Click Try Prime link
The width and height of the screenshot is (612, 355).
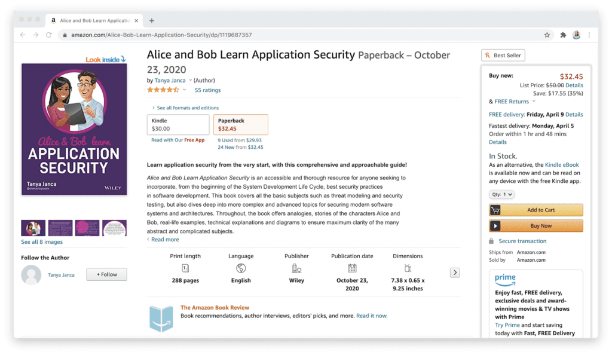point(507,325)
